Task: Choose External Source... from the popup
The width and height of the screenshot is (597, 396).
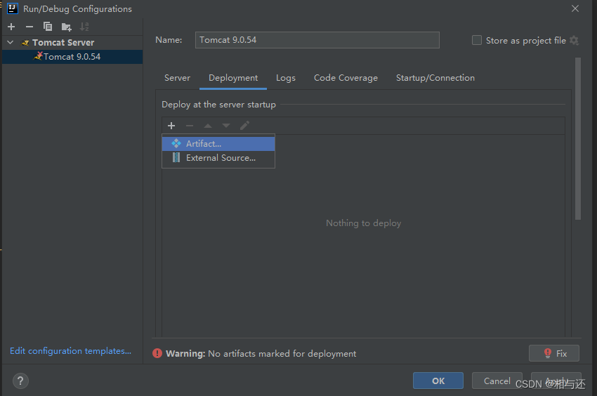Action: coord(218,158)
